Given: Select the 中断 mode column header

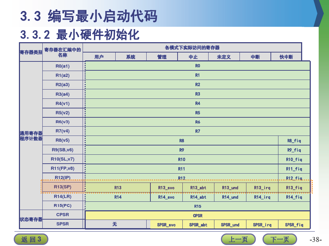Looking at the screenshot, I should point(255,57).
